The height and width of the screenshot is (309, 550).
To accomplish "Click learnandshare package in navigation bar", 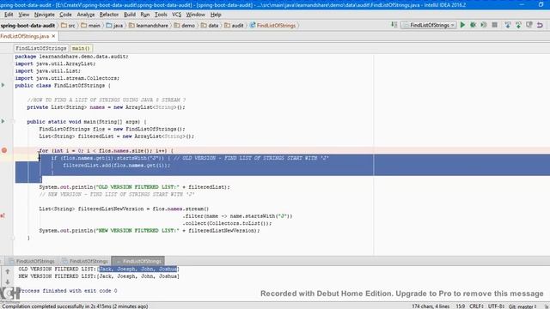I will [149, 25].
